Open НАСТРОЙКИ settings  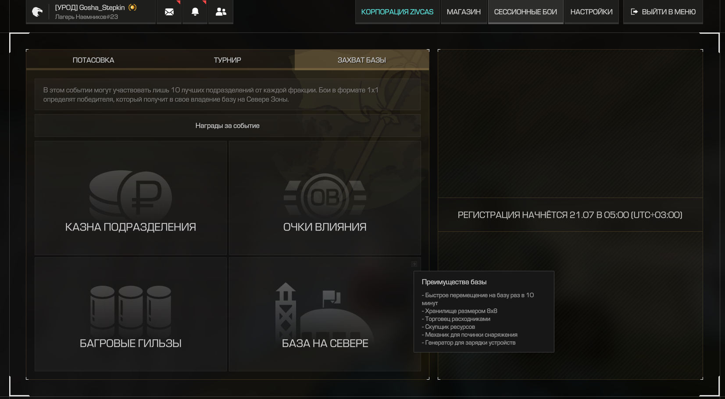591,12
